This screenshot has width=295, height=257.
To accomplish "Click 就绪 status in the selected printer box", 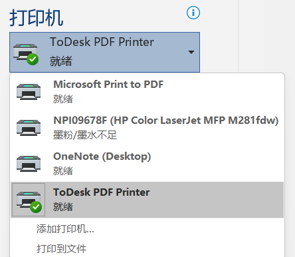I will pyautogui.click(x=61, y=61).
